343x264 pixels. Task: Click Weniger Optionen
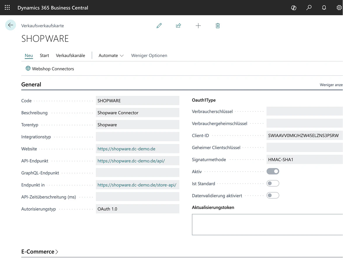pos(149,56)
